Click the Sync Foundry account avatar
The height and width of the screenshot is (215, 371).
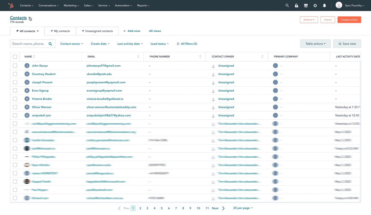339,5
